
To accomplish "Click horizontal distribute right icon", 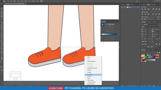I will click(x=159, y=14).
